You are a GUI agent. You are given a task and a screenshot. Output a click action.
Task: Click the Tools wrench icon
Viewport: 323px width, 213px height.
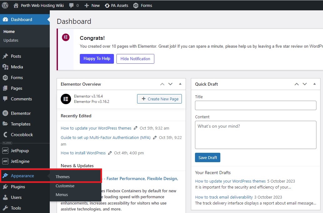click(x=5, y=208)
